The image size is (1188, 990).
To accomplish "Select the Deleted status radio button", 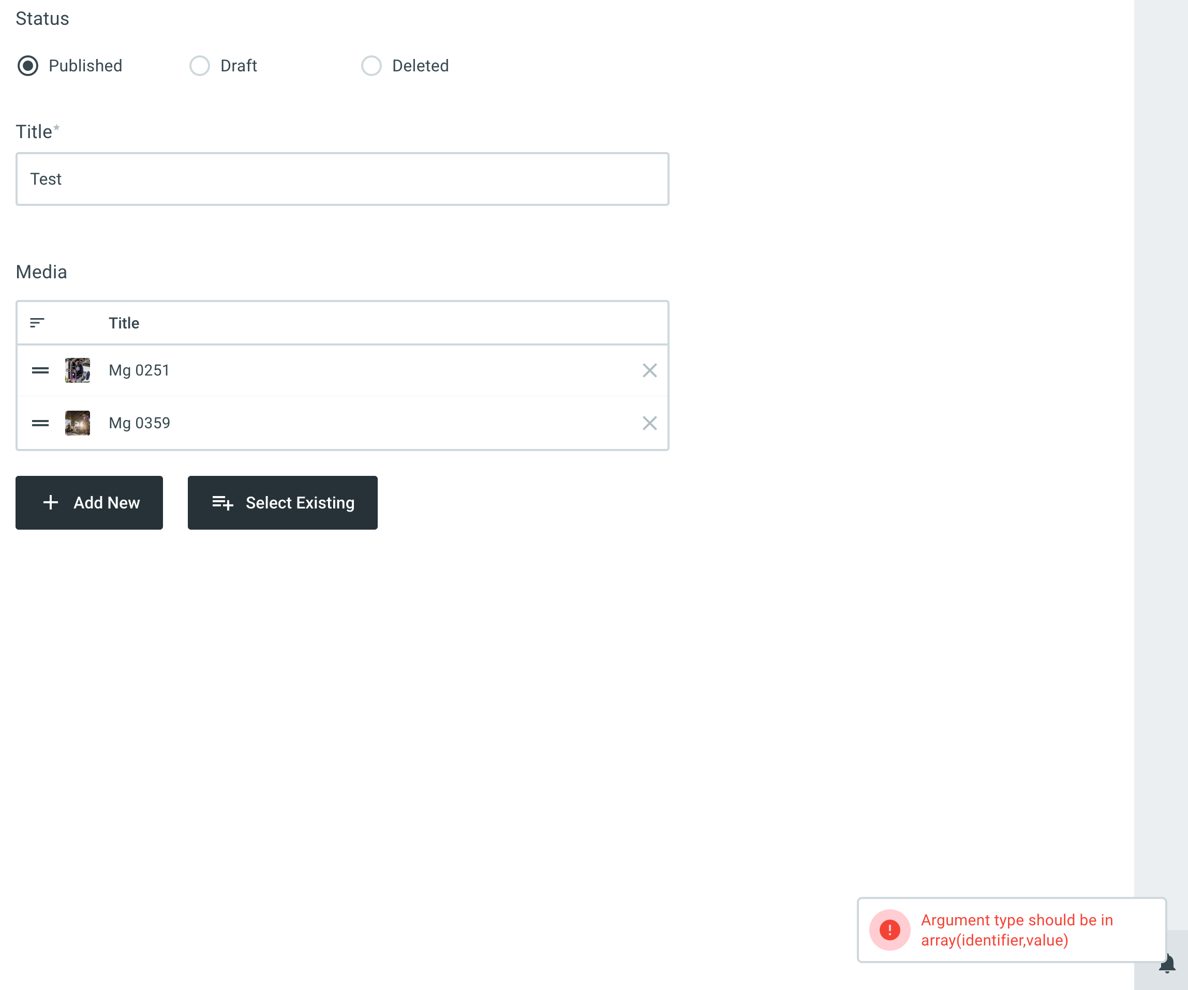I will [x=372, y=66].
